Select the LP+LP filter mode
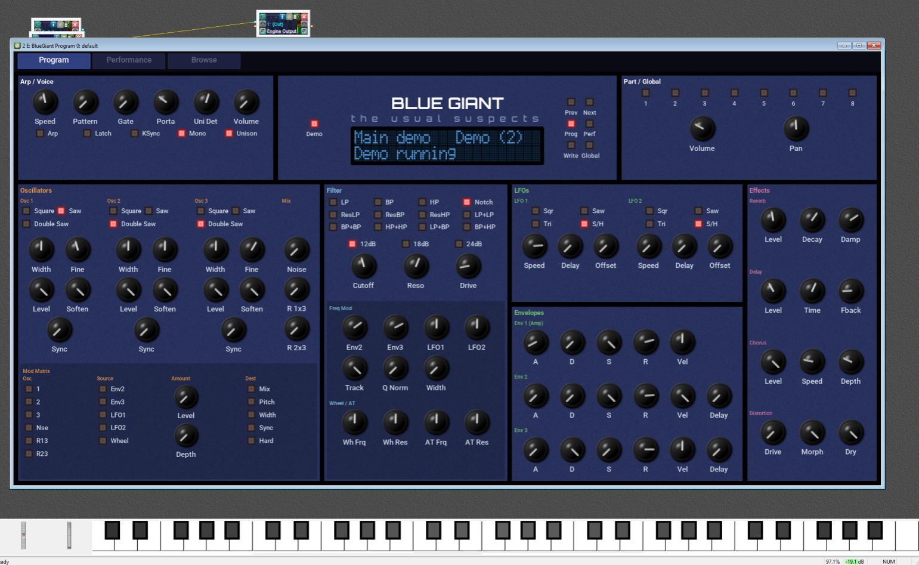The width and height of the screenshot is (919, 565). click(x=467, y=215)
